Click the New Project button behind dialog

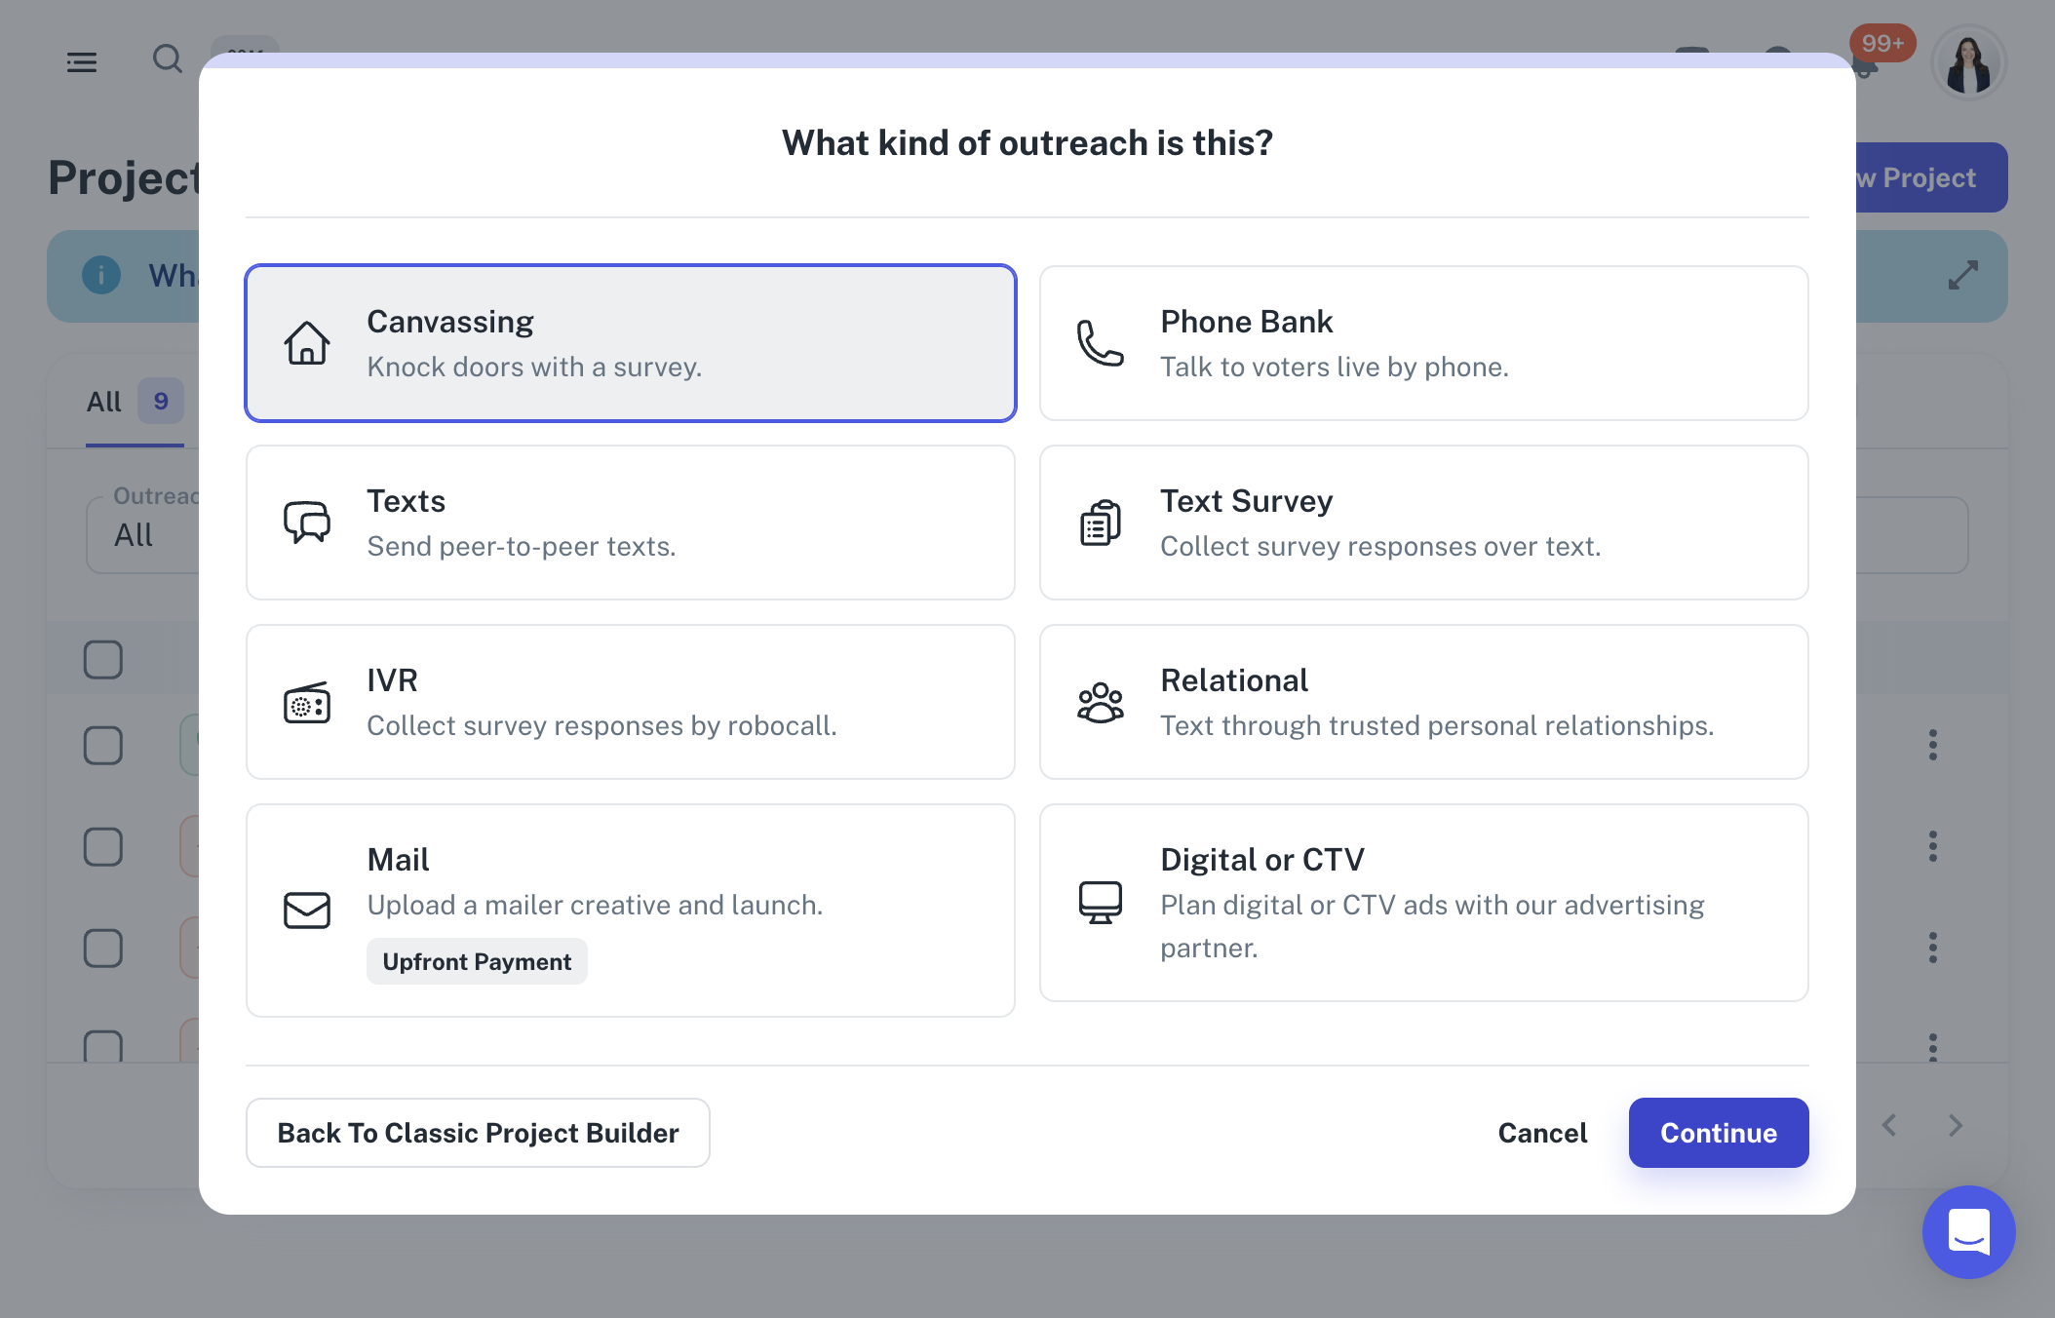pyautogui.click(x=1931, y=177)
